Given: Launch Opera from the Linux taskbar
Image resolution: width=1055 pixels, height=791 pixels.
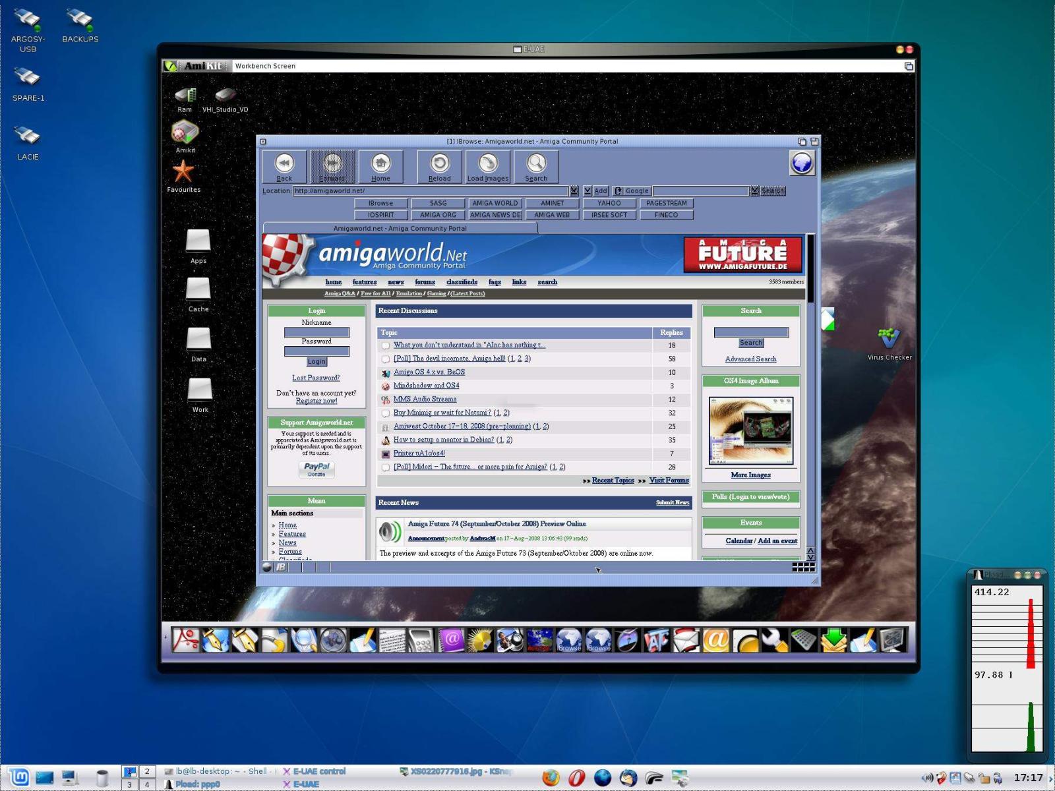Looking at the screenshot, I should pyautogui.click(x=576, y=778).
